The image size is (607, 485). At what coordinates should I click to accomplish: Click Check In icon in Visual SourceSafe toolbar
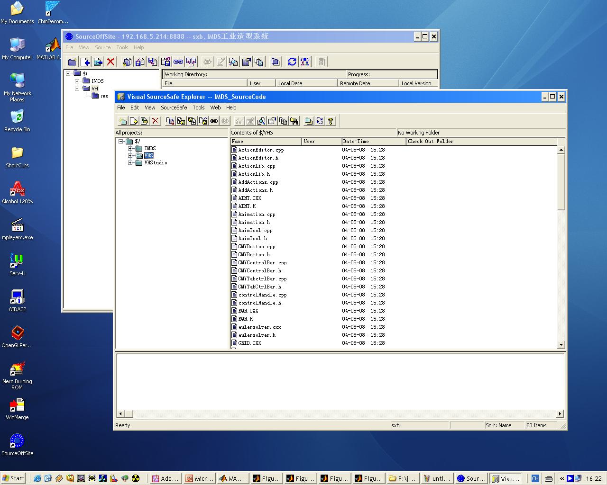click(192, 121)
